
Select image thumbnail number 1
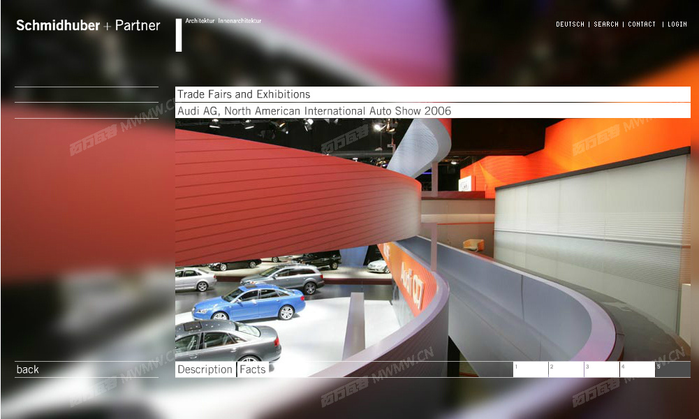pos(531,369)
